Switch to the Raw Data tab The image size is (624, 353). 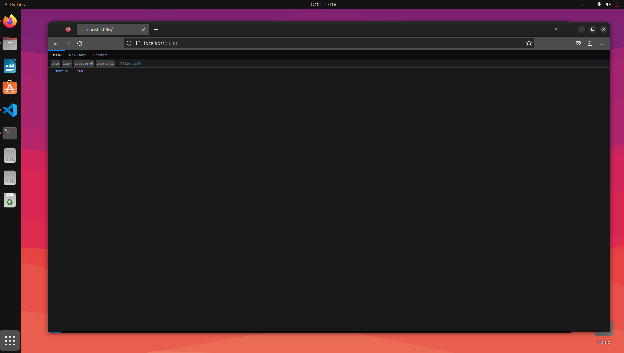pyautogui.click(x=77, y=55)
